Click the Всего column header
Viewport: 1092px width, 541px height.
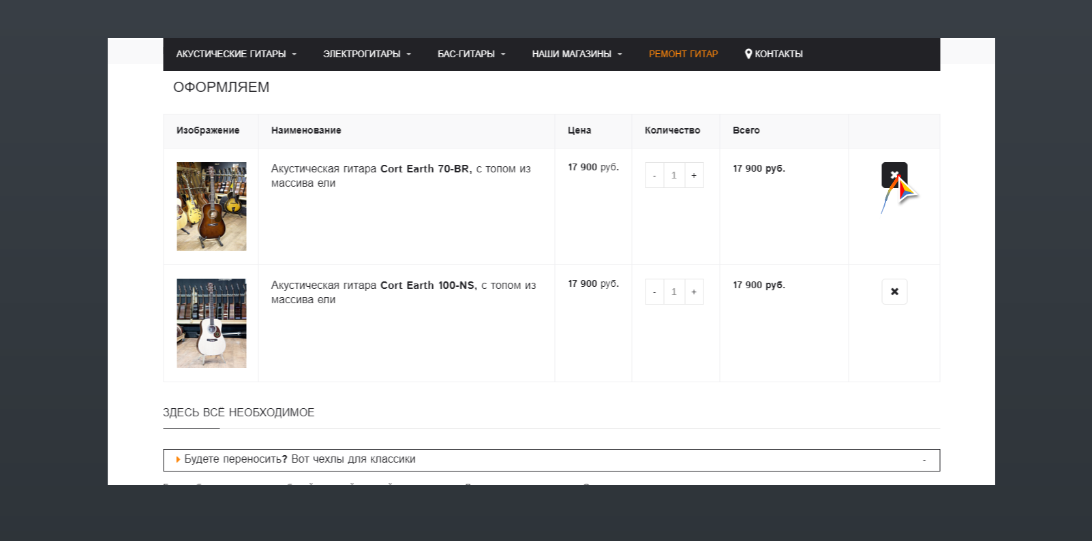(x=746, y=130)
